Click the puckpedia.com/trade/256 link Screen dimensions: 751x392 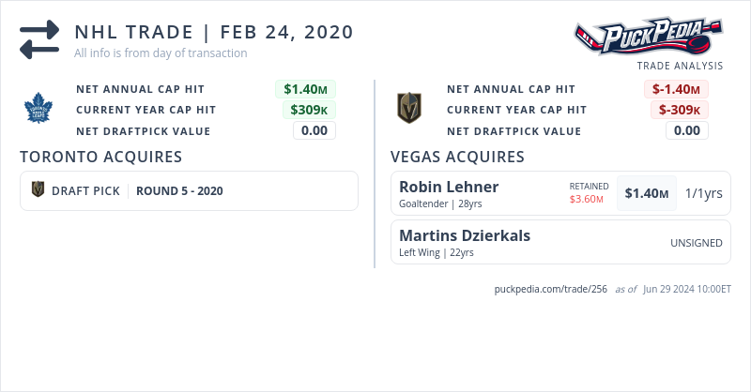point(550,289)
